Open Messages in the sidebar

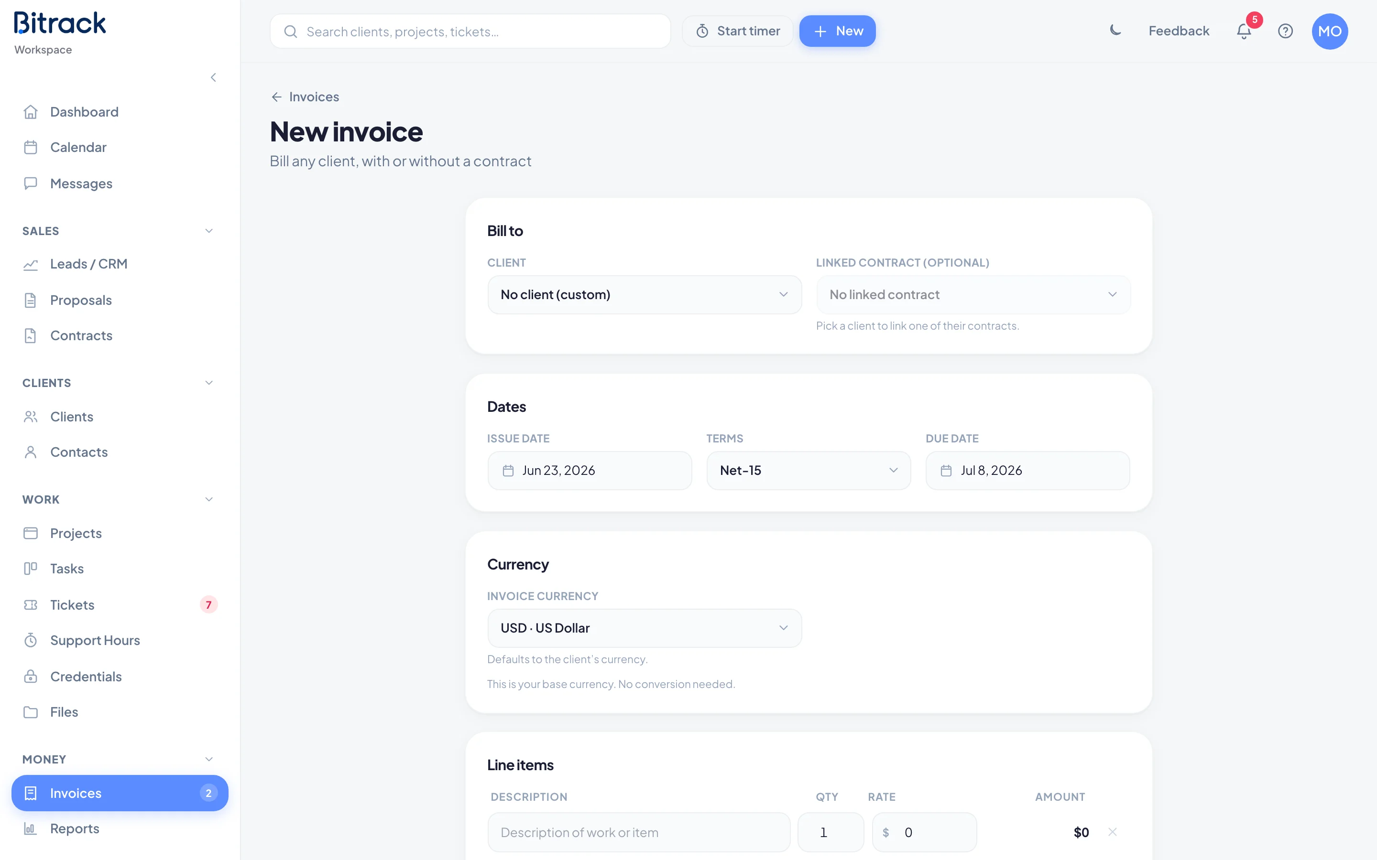[x=120, y=183]
